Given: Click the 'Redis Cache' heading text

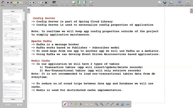Looking at the screenshot, I should point(40,61).
